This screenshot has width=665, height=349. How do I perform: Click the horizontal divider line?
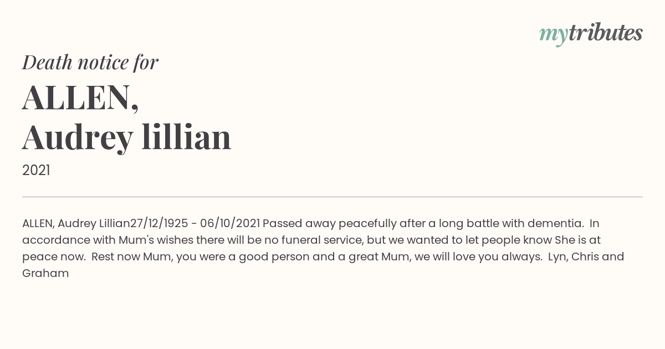pos(332,197)
